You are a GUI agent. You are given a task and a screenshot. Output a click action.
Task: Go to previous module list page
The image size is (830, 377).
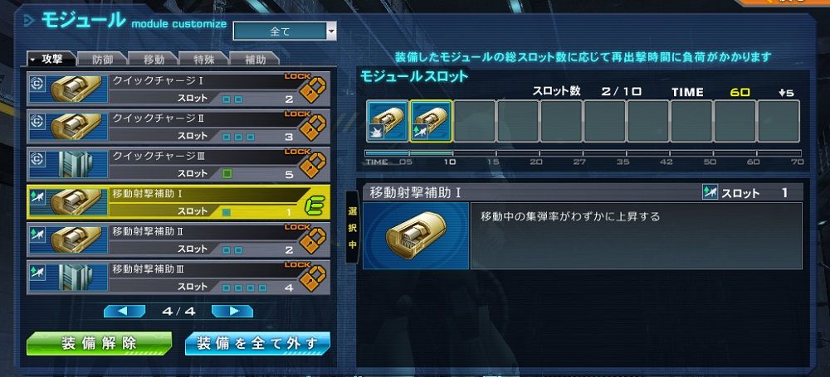click(124, 311)
